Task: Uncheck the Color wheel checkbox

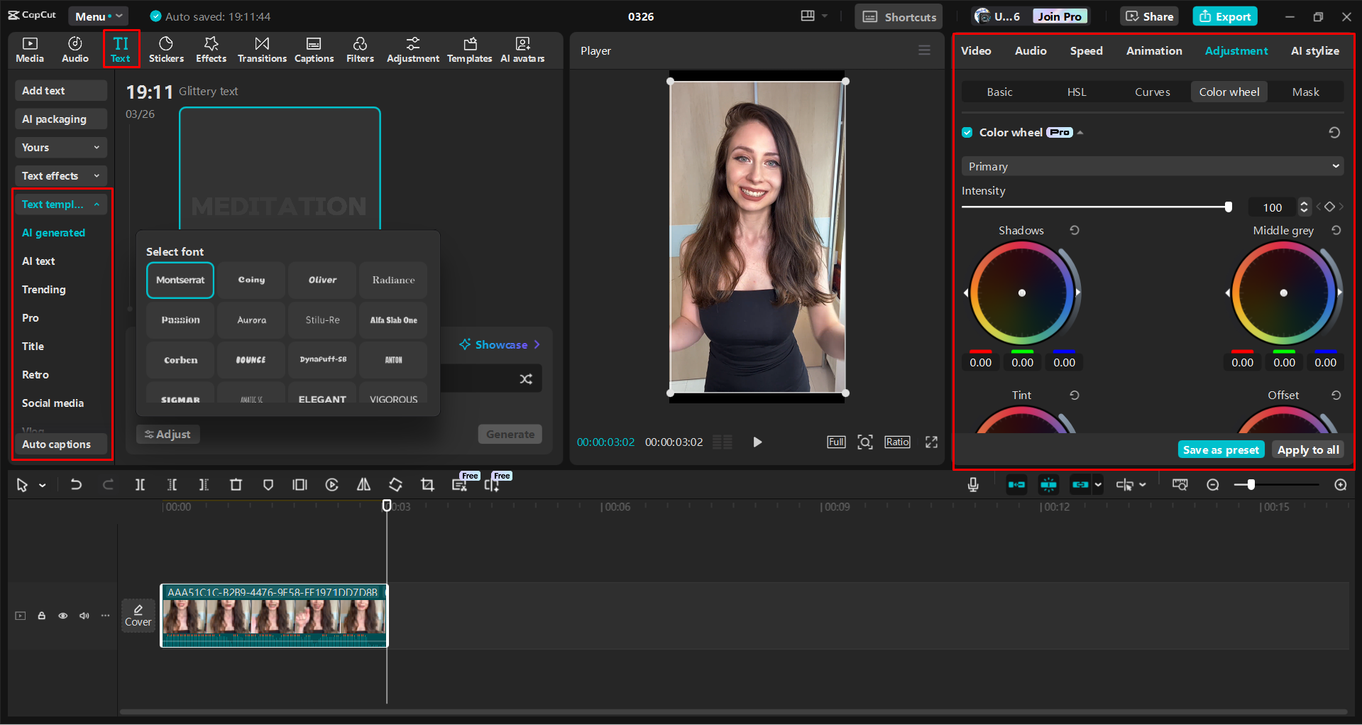Action: coord(967,132)
